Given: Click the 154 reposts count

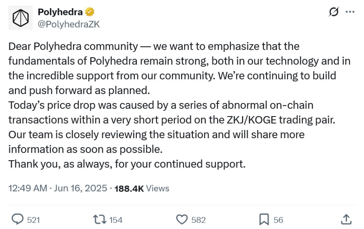Looking at the screenshot, I should click(x=116, y=220).
